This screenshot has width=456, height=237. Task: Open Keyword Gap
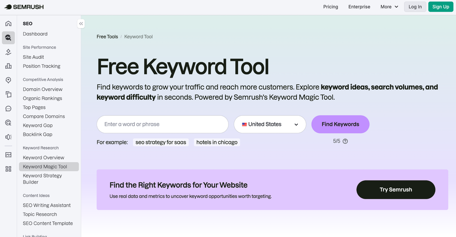pyautogui.click(x=38, y=125)
